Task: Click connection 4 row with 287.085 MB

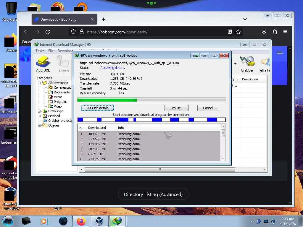Action: coord(149,149)
